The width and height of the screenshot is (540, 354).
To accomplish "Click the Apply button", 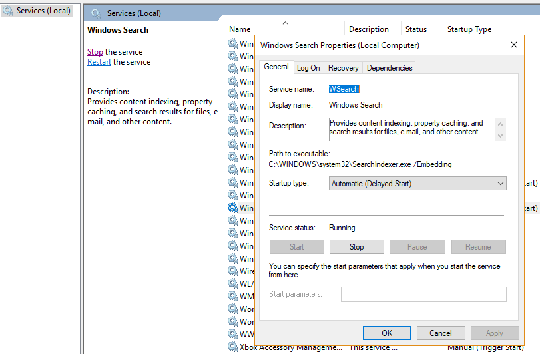I will click(495, 333).
